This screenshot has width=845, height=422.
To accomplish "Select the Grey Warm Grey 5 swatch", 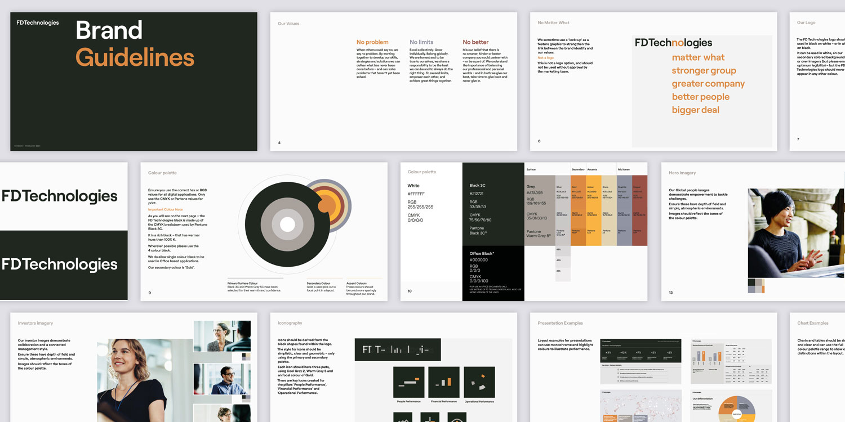I will click(x=540, y=210).
